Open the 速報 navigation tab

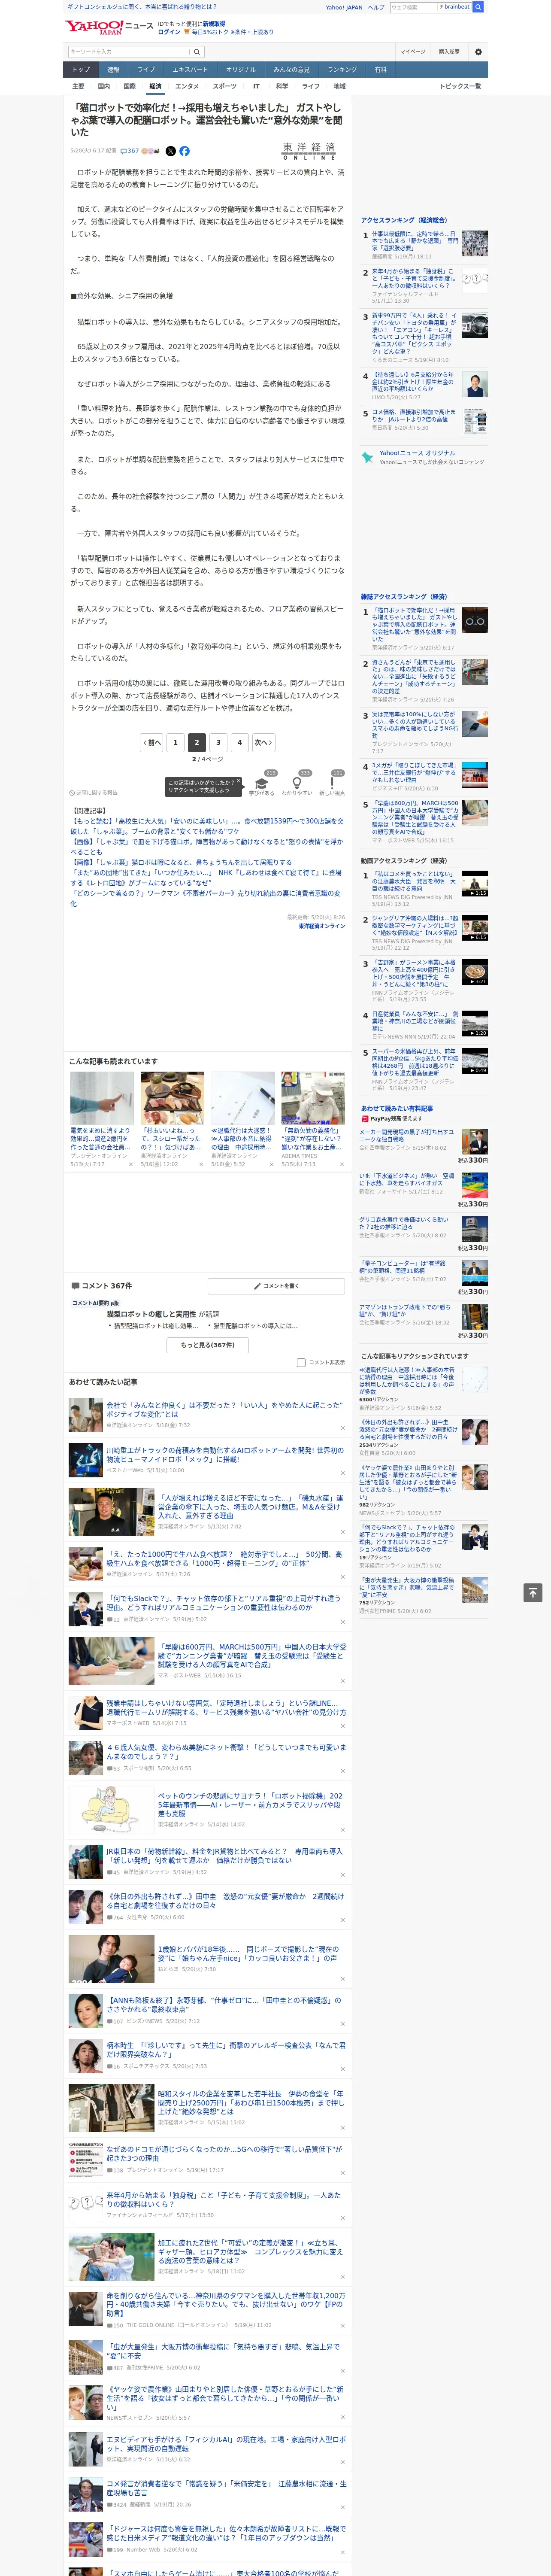(x=113, y=70)
